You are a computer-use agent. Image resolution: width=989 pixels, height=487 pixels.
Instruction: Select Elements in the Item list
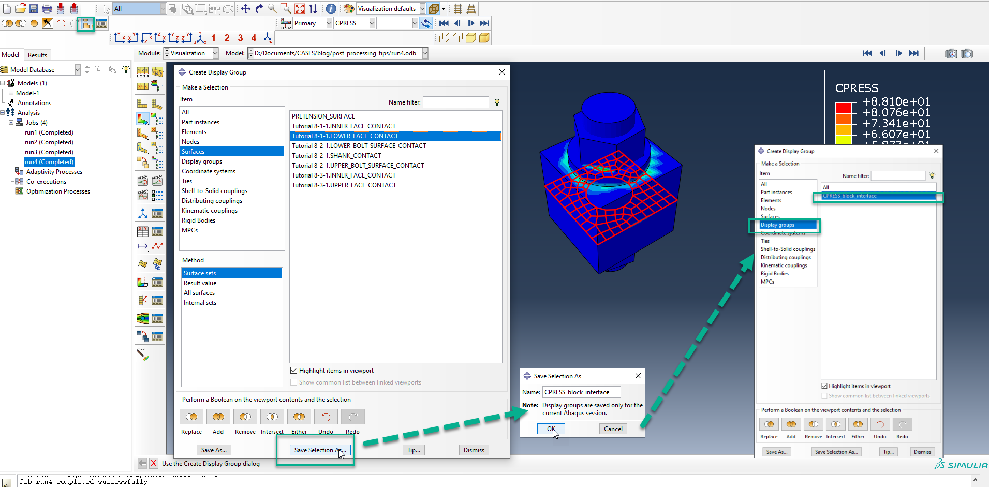tap(194, 132)
